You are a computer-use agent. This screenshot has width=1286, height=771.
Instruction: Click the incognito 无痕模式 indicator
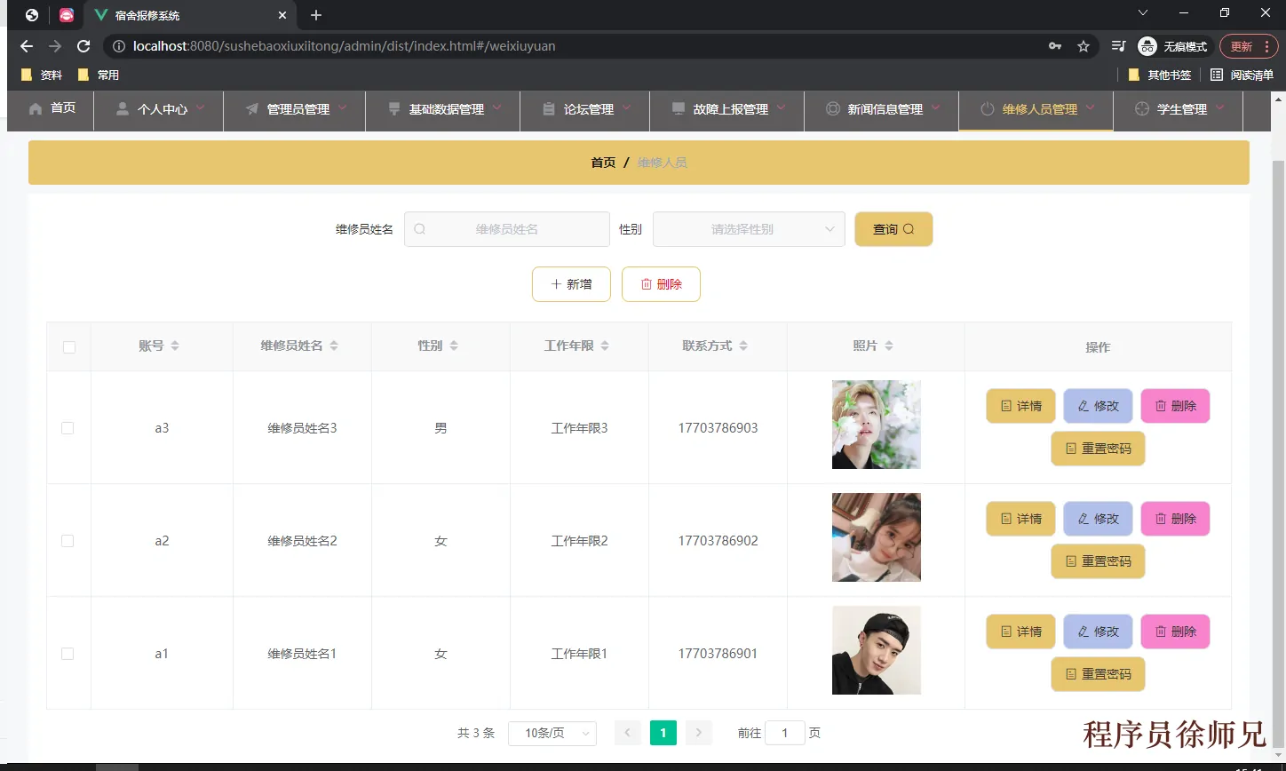click(x=1173, y=46)
